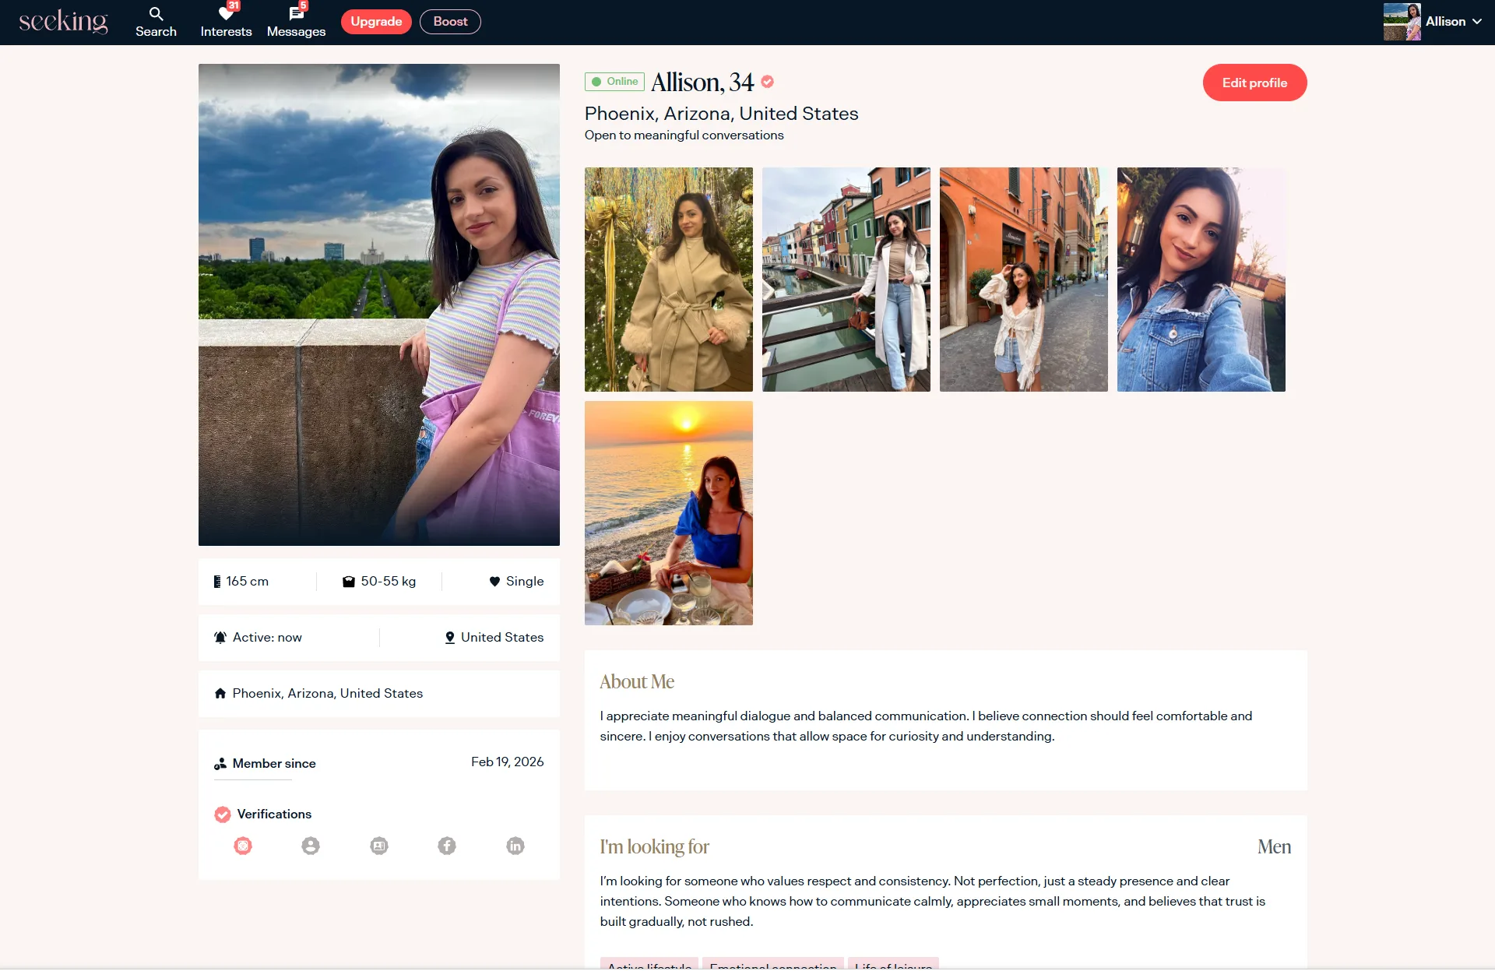
Task: Open the Interests heart icon
Action: [x=226, y=15]
